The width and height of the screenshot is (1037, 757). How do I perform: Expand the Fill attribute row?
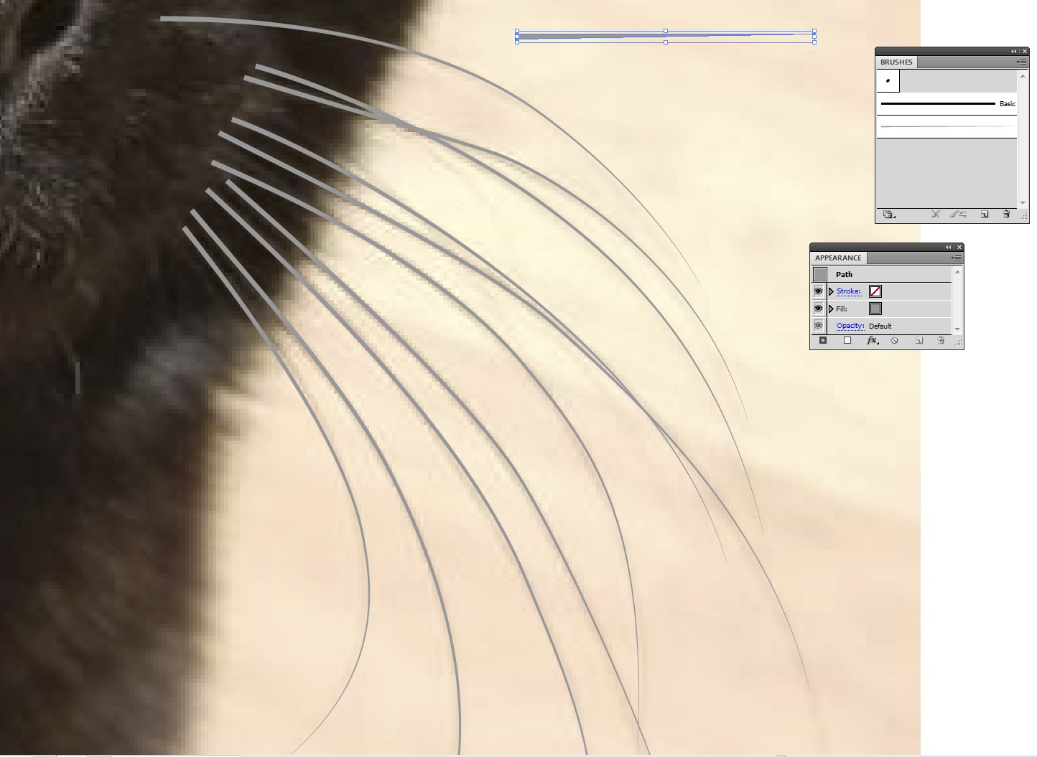[x=832, y=309]
